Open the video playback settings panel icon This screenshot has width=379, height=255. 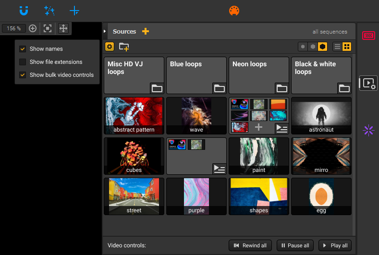coord(368,83)
